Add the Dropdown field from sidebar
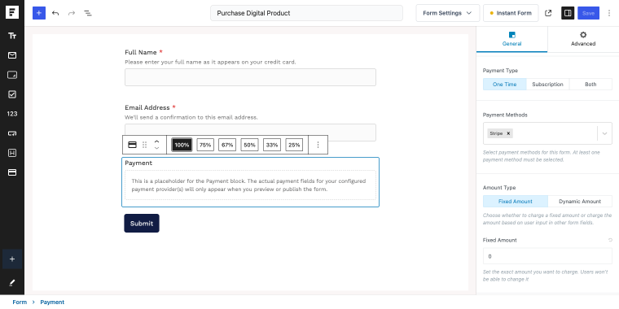The image size is (619, 309). [x=12, y=133]
